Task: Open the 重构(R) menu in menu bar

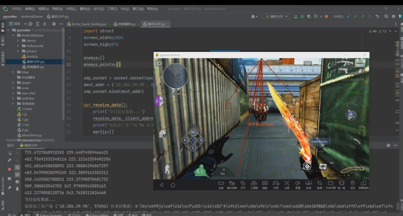Action: (x=85, y=9)
